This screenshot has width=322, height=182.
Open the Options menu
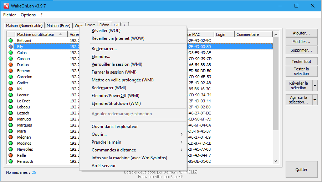pos(28,15)
